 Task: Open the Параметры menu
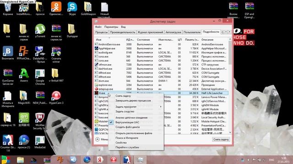tap(111, 27)
